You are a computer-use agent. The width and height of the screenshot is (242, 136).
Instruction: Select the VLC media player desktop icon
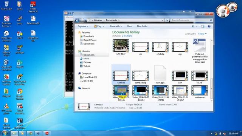click(6, 109)
